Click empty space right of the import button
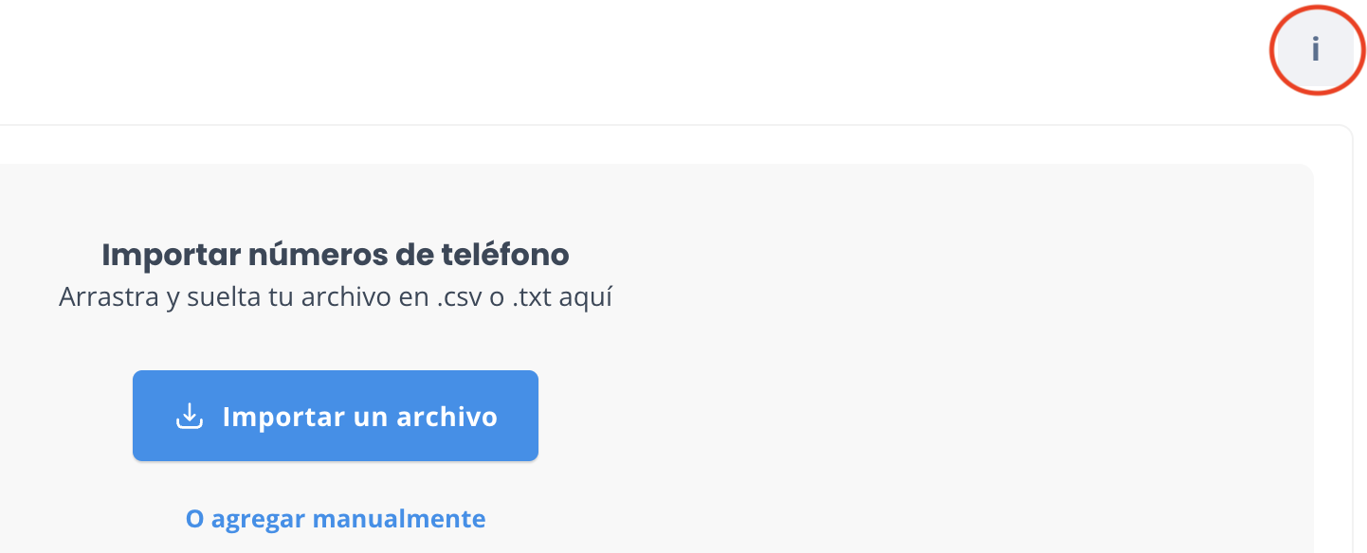This screenshot has width=1367, height=553. [853, 416]
